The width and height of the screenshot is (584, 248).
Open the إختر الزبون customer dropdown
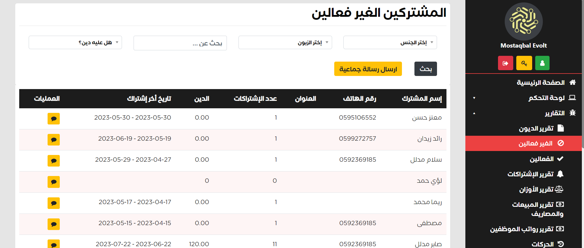(x=285, y=42)
